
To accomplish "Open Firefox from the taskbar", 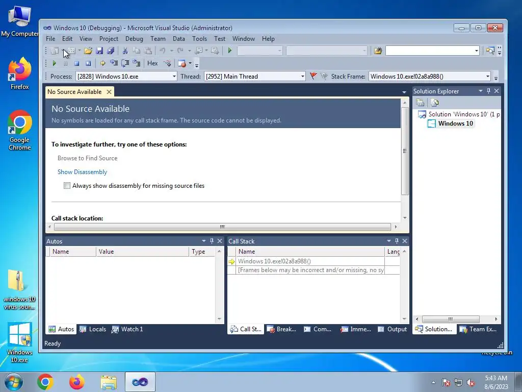I will pyautogui.click(x=76, y=382).
